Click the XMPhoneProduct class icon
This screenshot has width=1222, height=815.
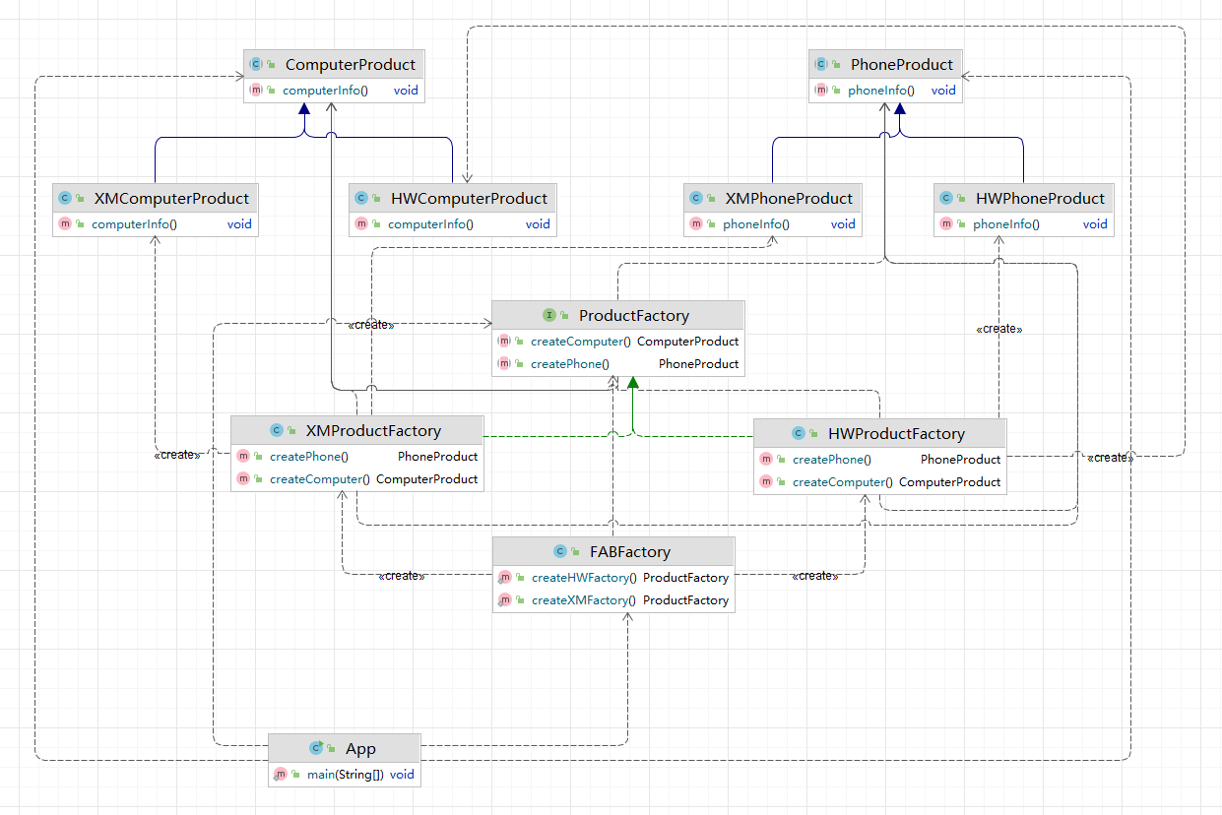696,198
